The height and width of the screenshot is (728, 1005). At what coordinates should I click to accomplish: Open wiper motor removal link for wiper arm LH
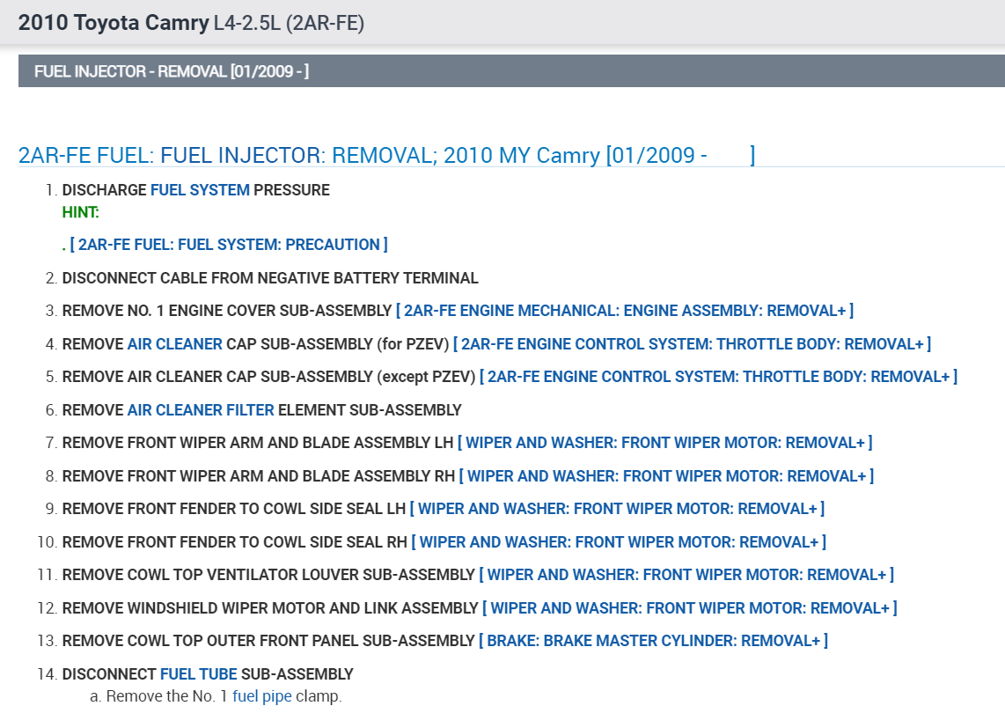(665, 443)
